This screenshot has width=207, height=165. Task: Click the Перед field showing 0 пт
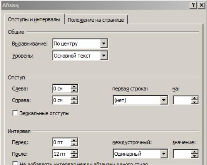pyautogui.click(x=62, y=142)
